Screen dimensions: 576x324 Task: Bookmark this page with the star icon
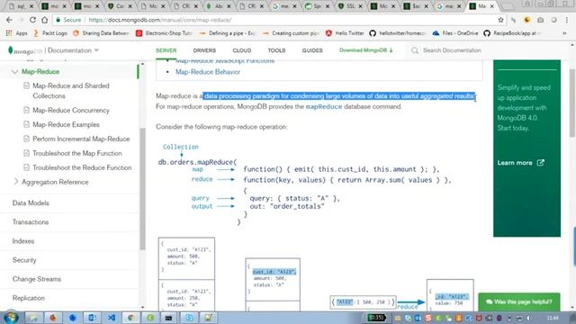500,20
